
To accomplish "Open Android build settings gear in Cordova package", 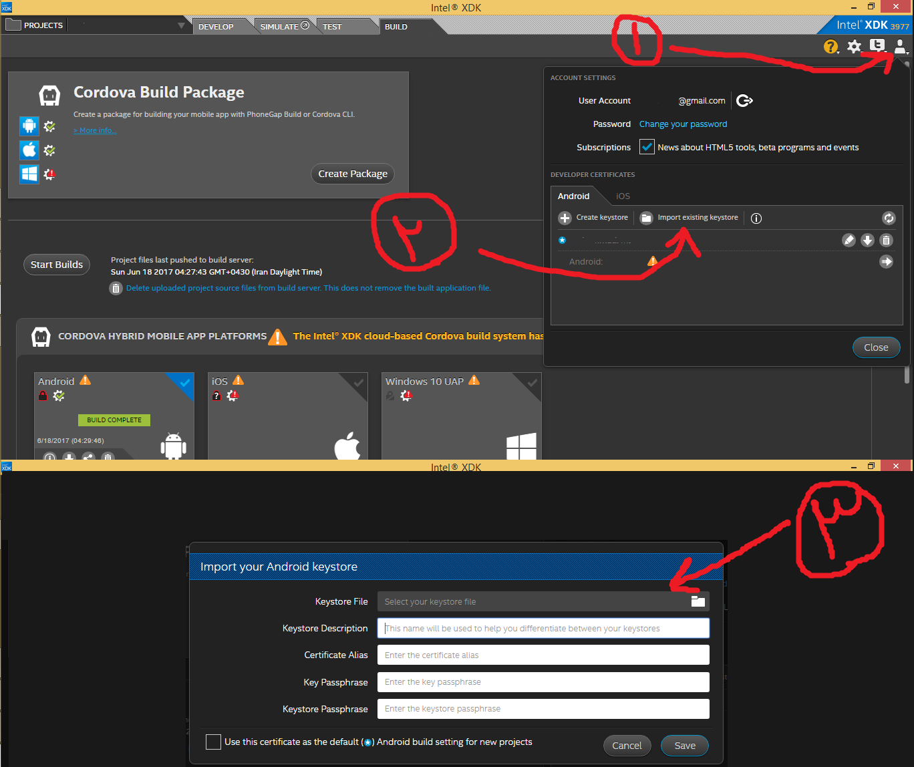I will (49, 126).
